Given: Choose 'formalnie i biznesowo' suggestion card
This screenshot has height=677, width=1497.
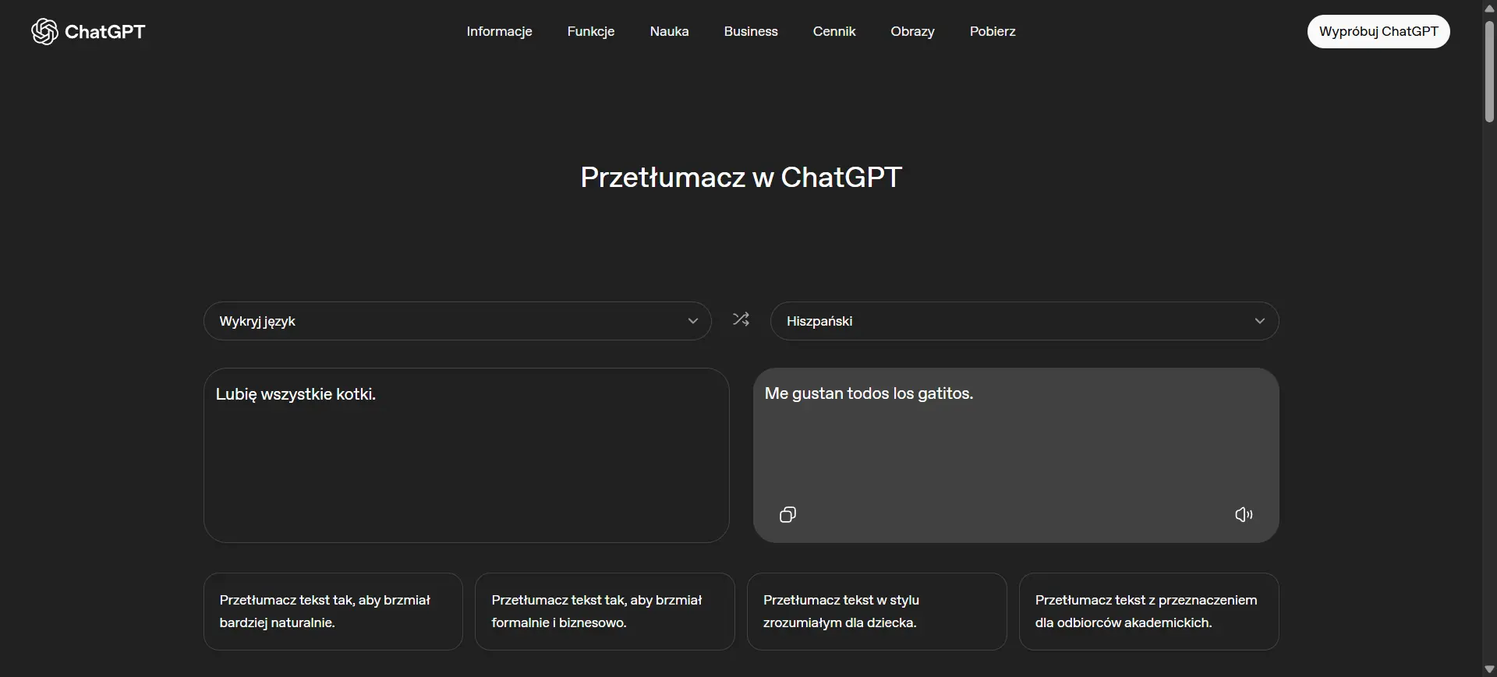Looking at the screenshot, I should (605, 612).
